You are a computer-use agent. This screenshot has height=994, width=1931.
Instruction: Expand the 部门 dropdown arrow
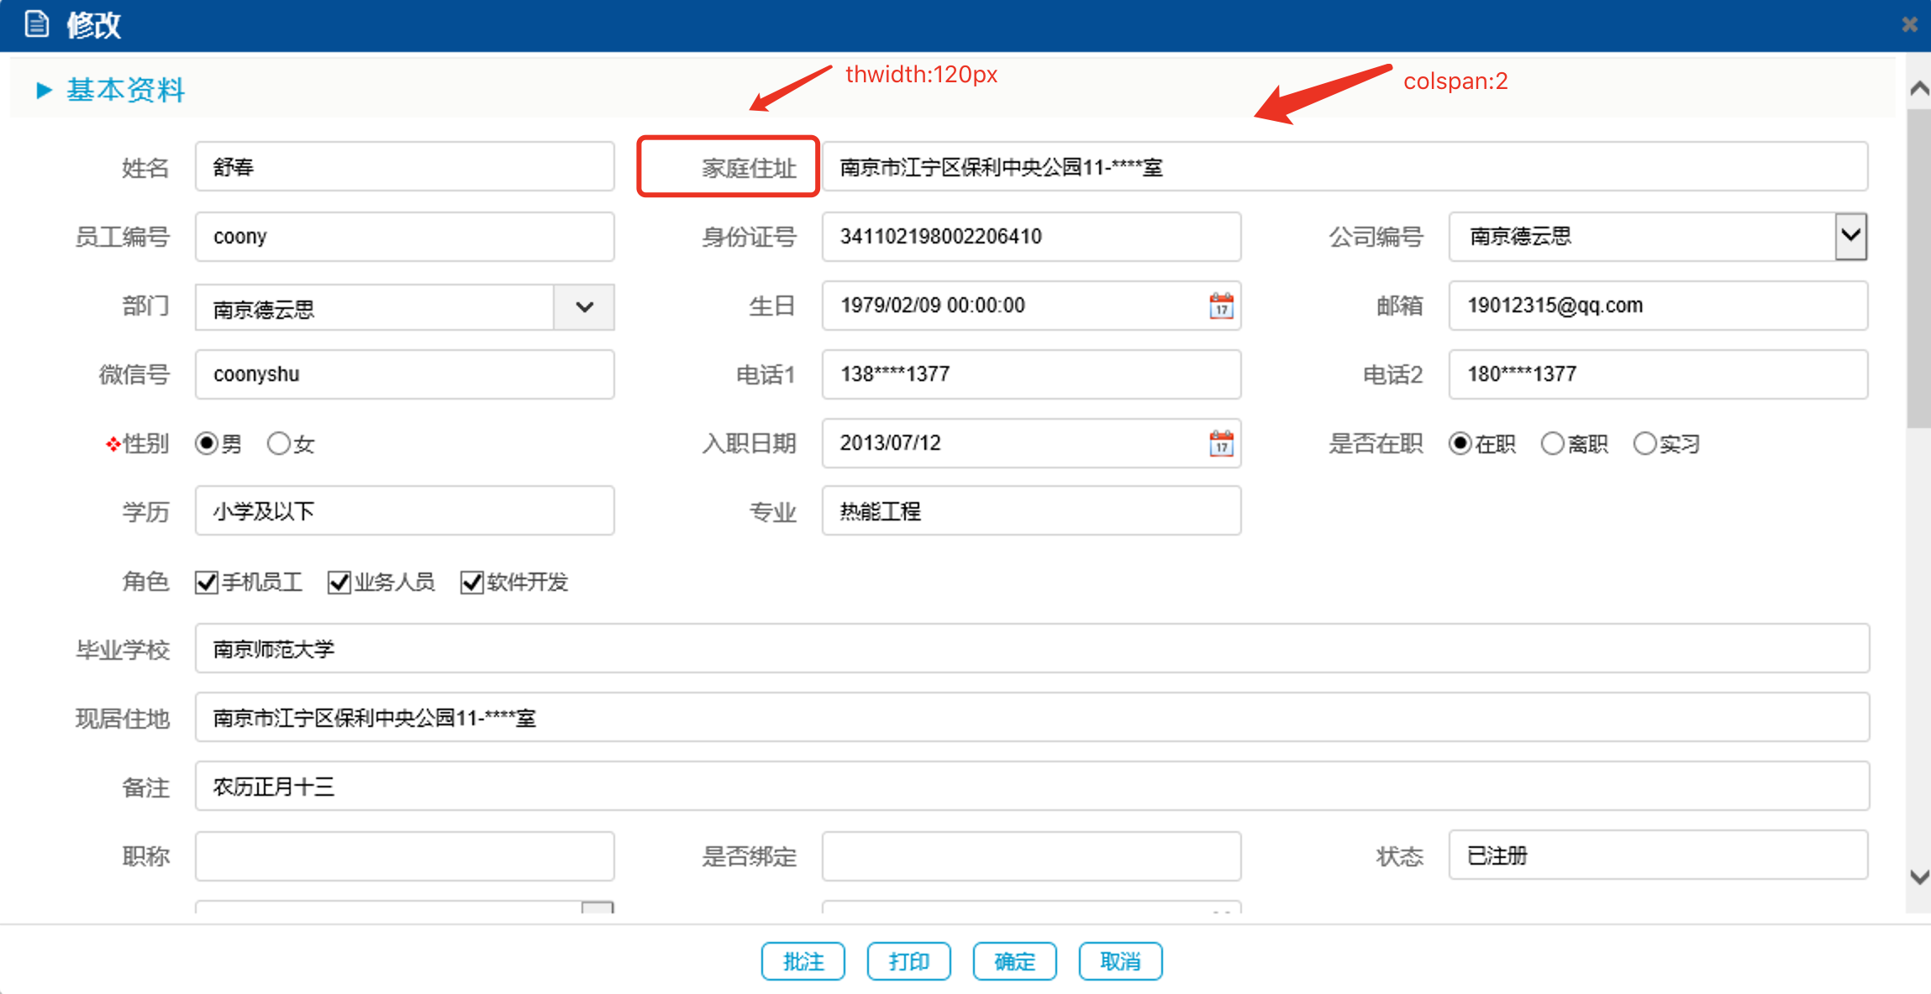tap(584, 307)
